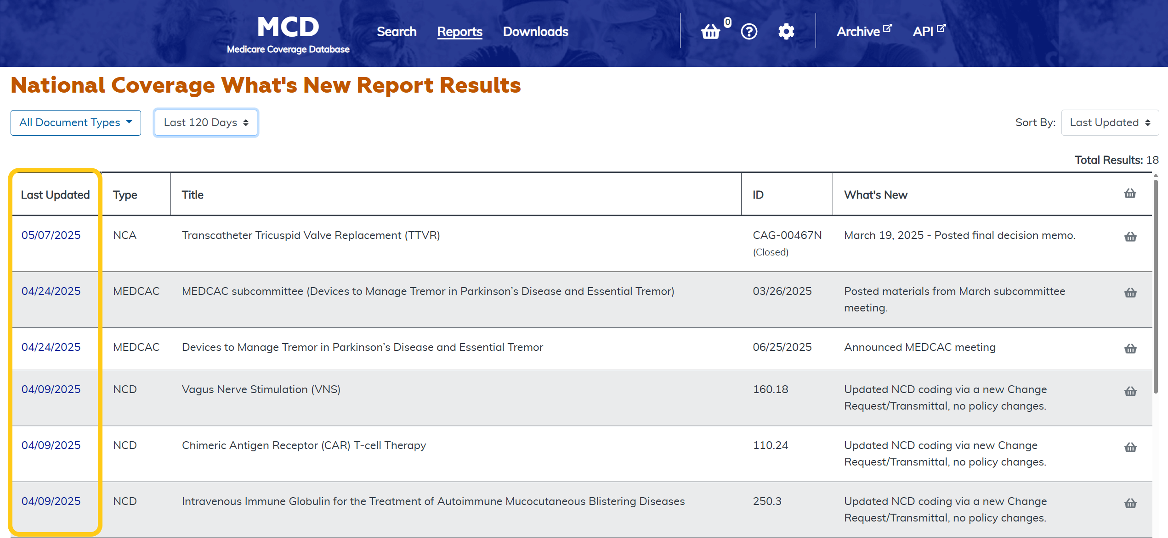This screenshot has height=538, width=1168.
Task: Go to the Search menu item
Action: [397, 32]
